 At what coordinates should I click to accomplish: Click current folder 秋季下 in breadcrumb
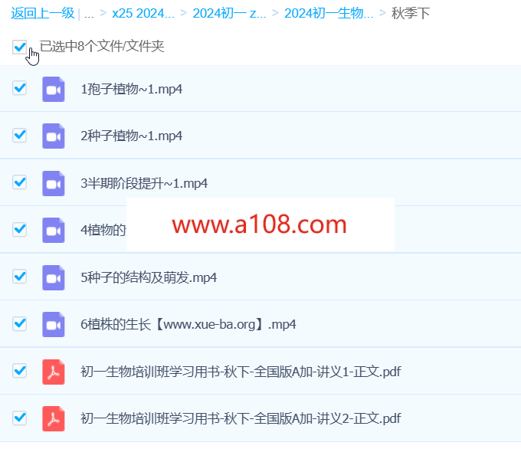pyautogui.click(x=411, y=13)
